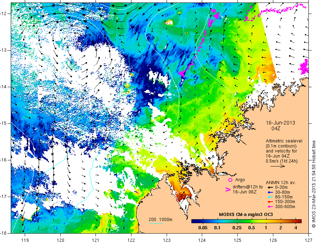Click the '0.5' color bar tick value
The width and height of the screenshot is (316, 244).
251,228
